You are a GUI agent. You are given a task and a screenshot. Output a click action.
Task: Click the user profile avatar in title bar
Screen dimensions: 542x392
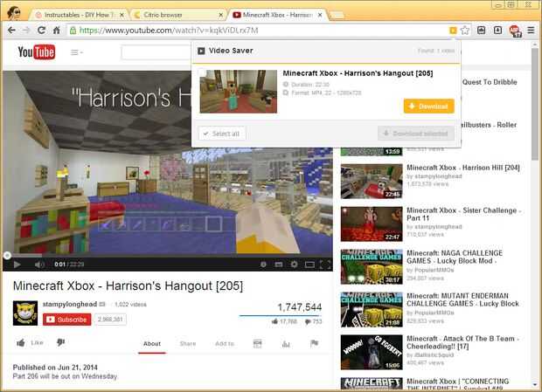(15, 13)
